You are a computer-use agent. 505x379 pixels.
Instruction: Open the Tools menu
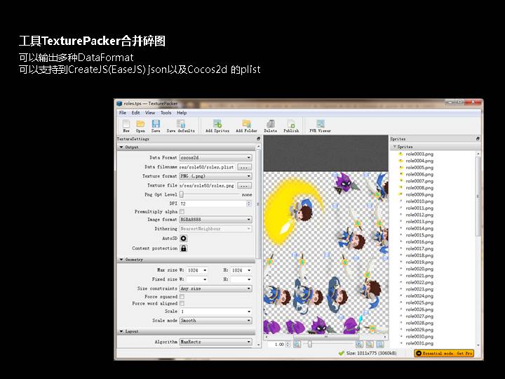tap(166, 112)
